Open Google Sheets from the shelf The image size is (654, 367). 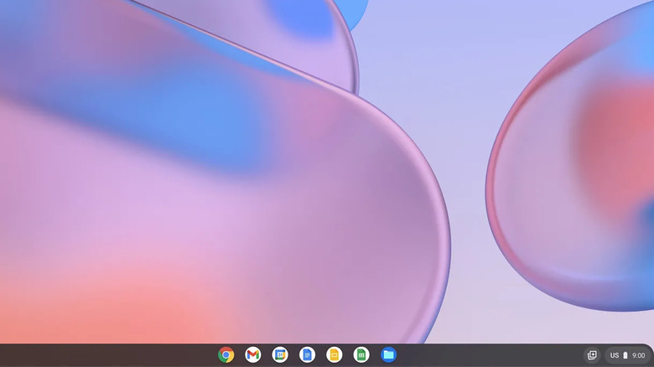361,355
